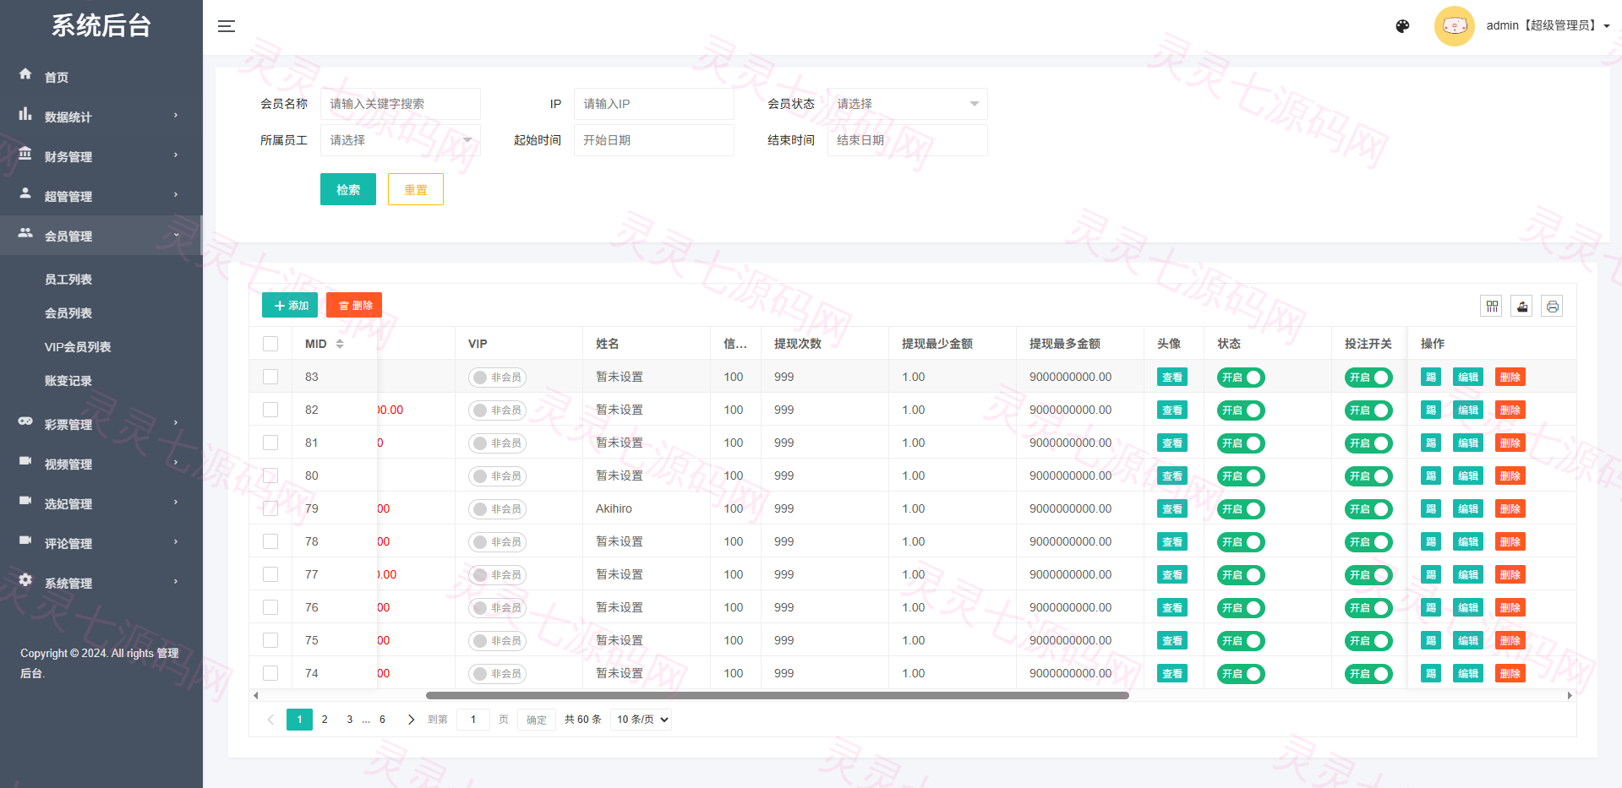Click the export table icon
This screenshot has height=788, width=1622.
1522,306
